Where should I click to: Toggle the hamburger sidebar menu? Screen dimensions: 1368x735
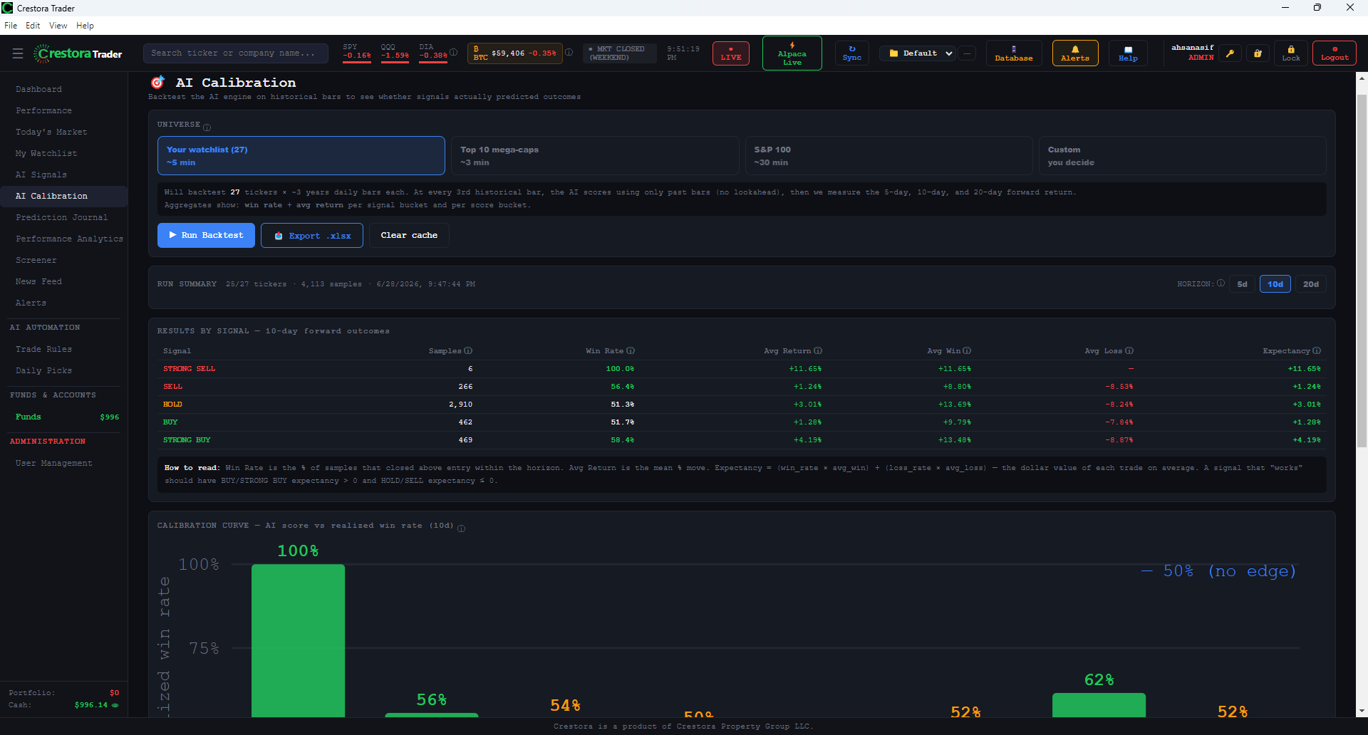tap(18, 53)
